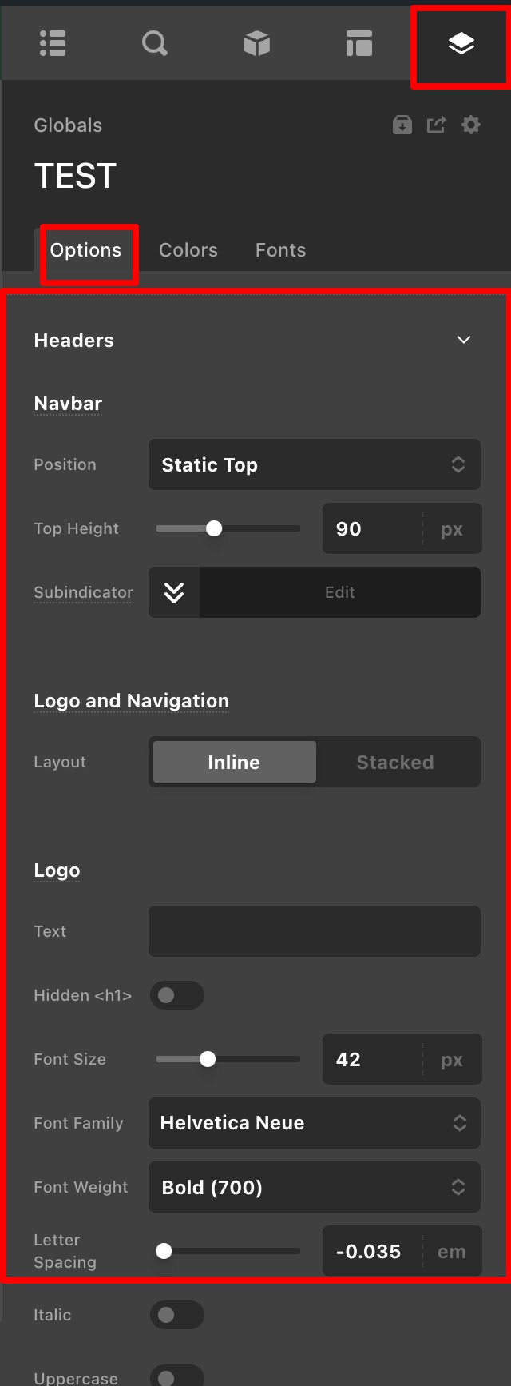511x1386 pixels.
Task: Click the Subindicator Edit button
Action: click(339, 592)
